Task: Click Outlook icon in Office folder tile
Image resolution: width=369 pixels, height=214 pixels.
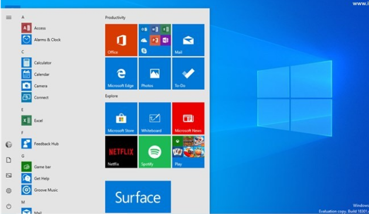Action: coord(144,29)
